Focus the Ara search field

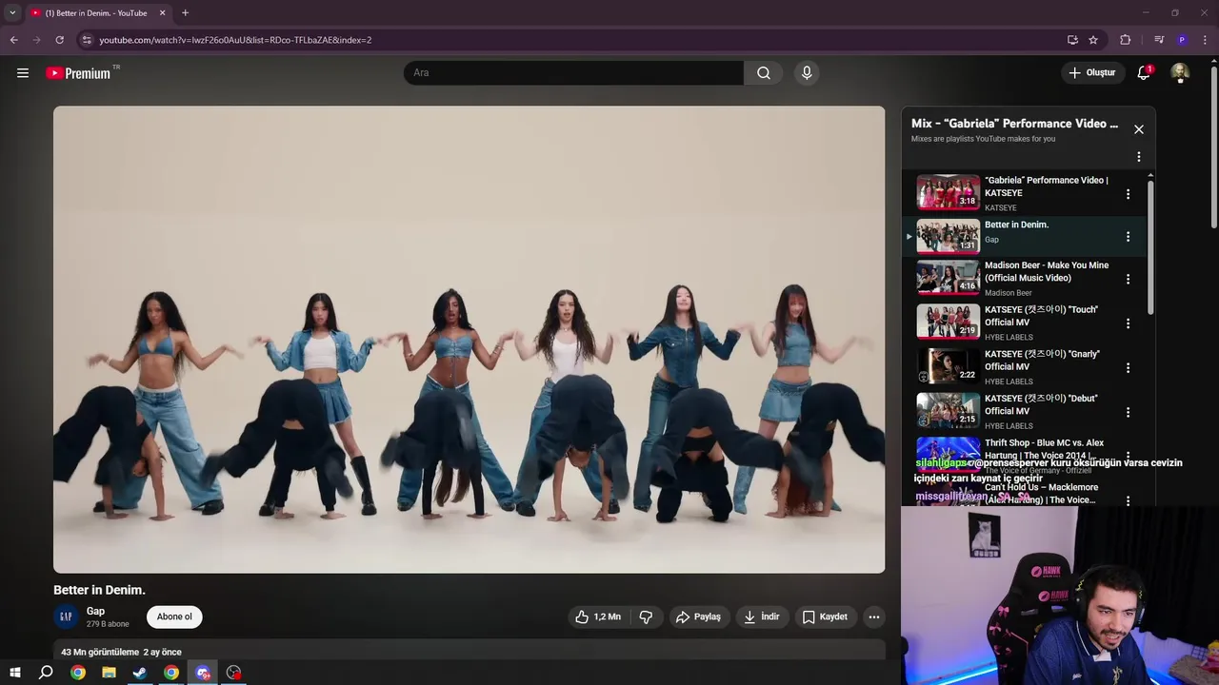point(573,73)
